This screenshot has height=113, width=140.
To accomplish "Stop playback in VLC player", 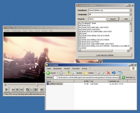I will 17,90.
